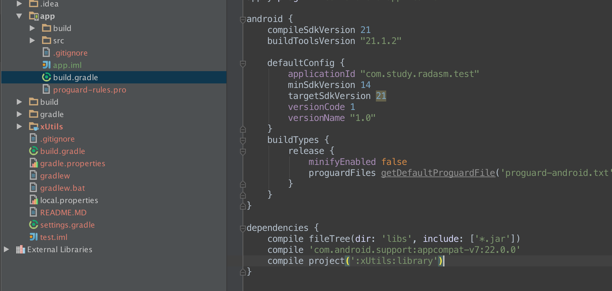Click app .gitignore file icon
This screenshot has height=291, width=612.
point(46,52)
